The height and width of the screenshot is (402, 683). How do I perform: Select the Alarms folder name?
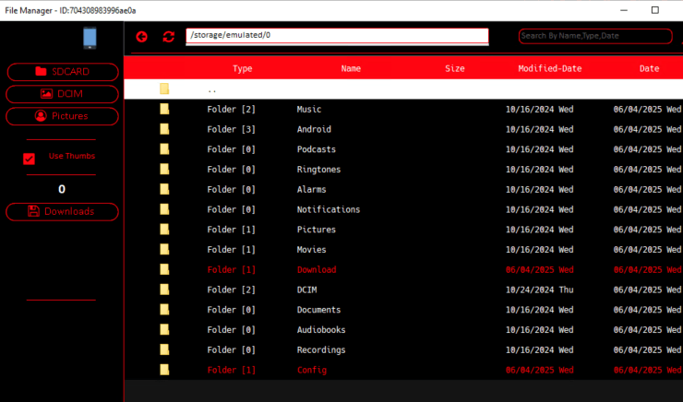tap(311, 189)
